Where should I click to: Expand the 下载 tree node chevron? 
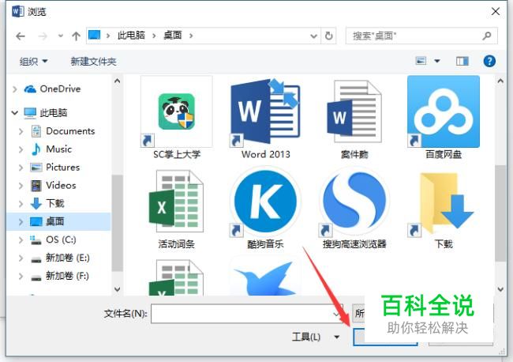pyautogui.click(x=21, y=204)
